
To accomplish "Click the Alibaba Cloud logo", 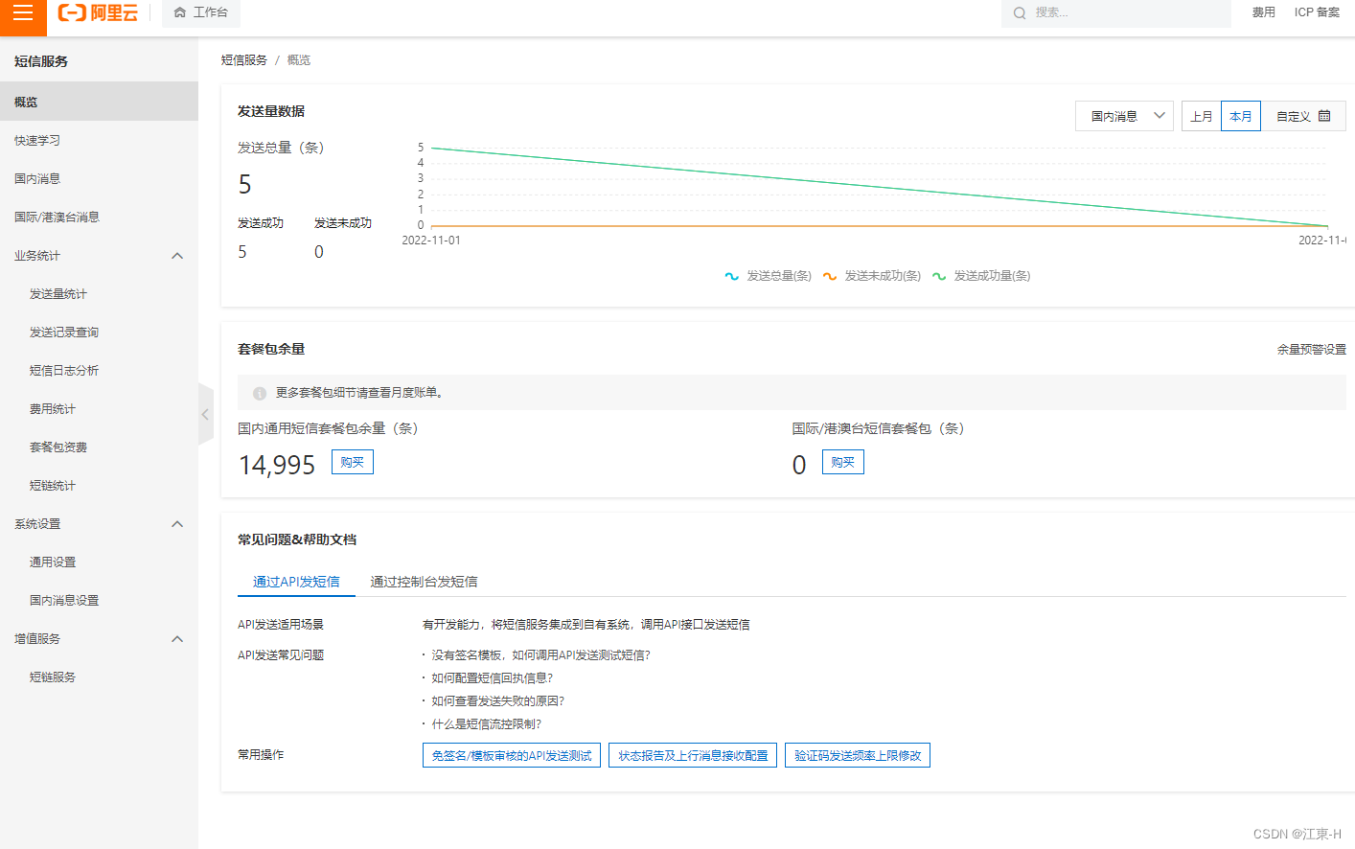I will point(98,13).
